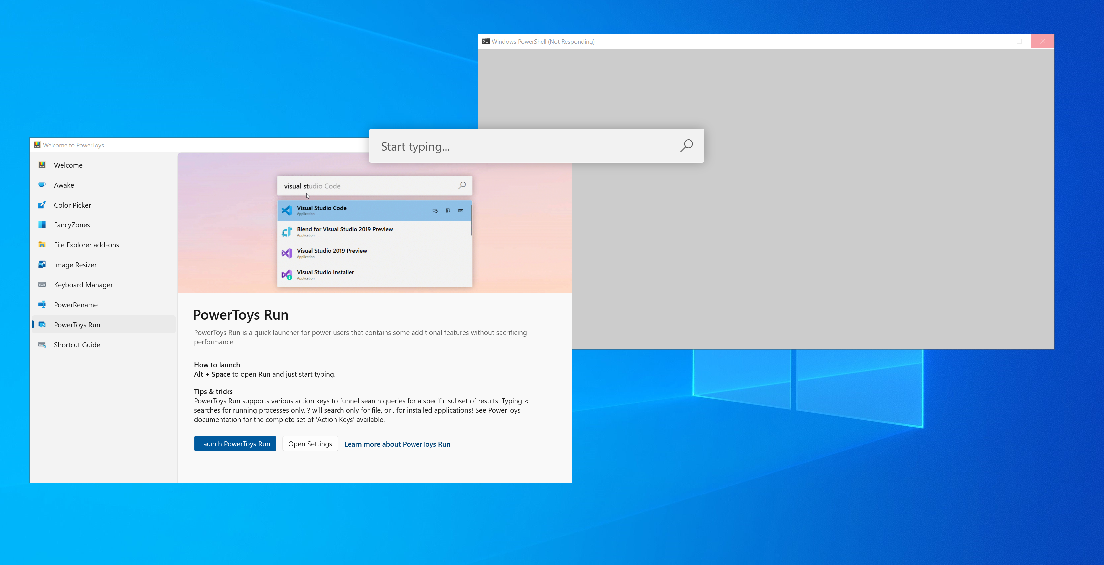
Task: Click the File Explorer add-ons icon
Action: pos(42,245)
